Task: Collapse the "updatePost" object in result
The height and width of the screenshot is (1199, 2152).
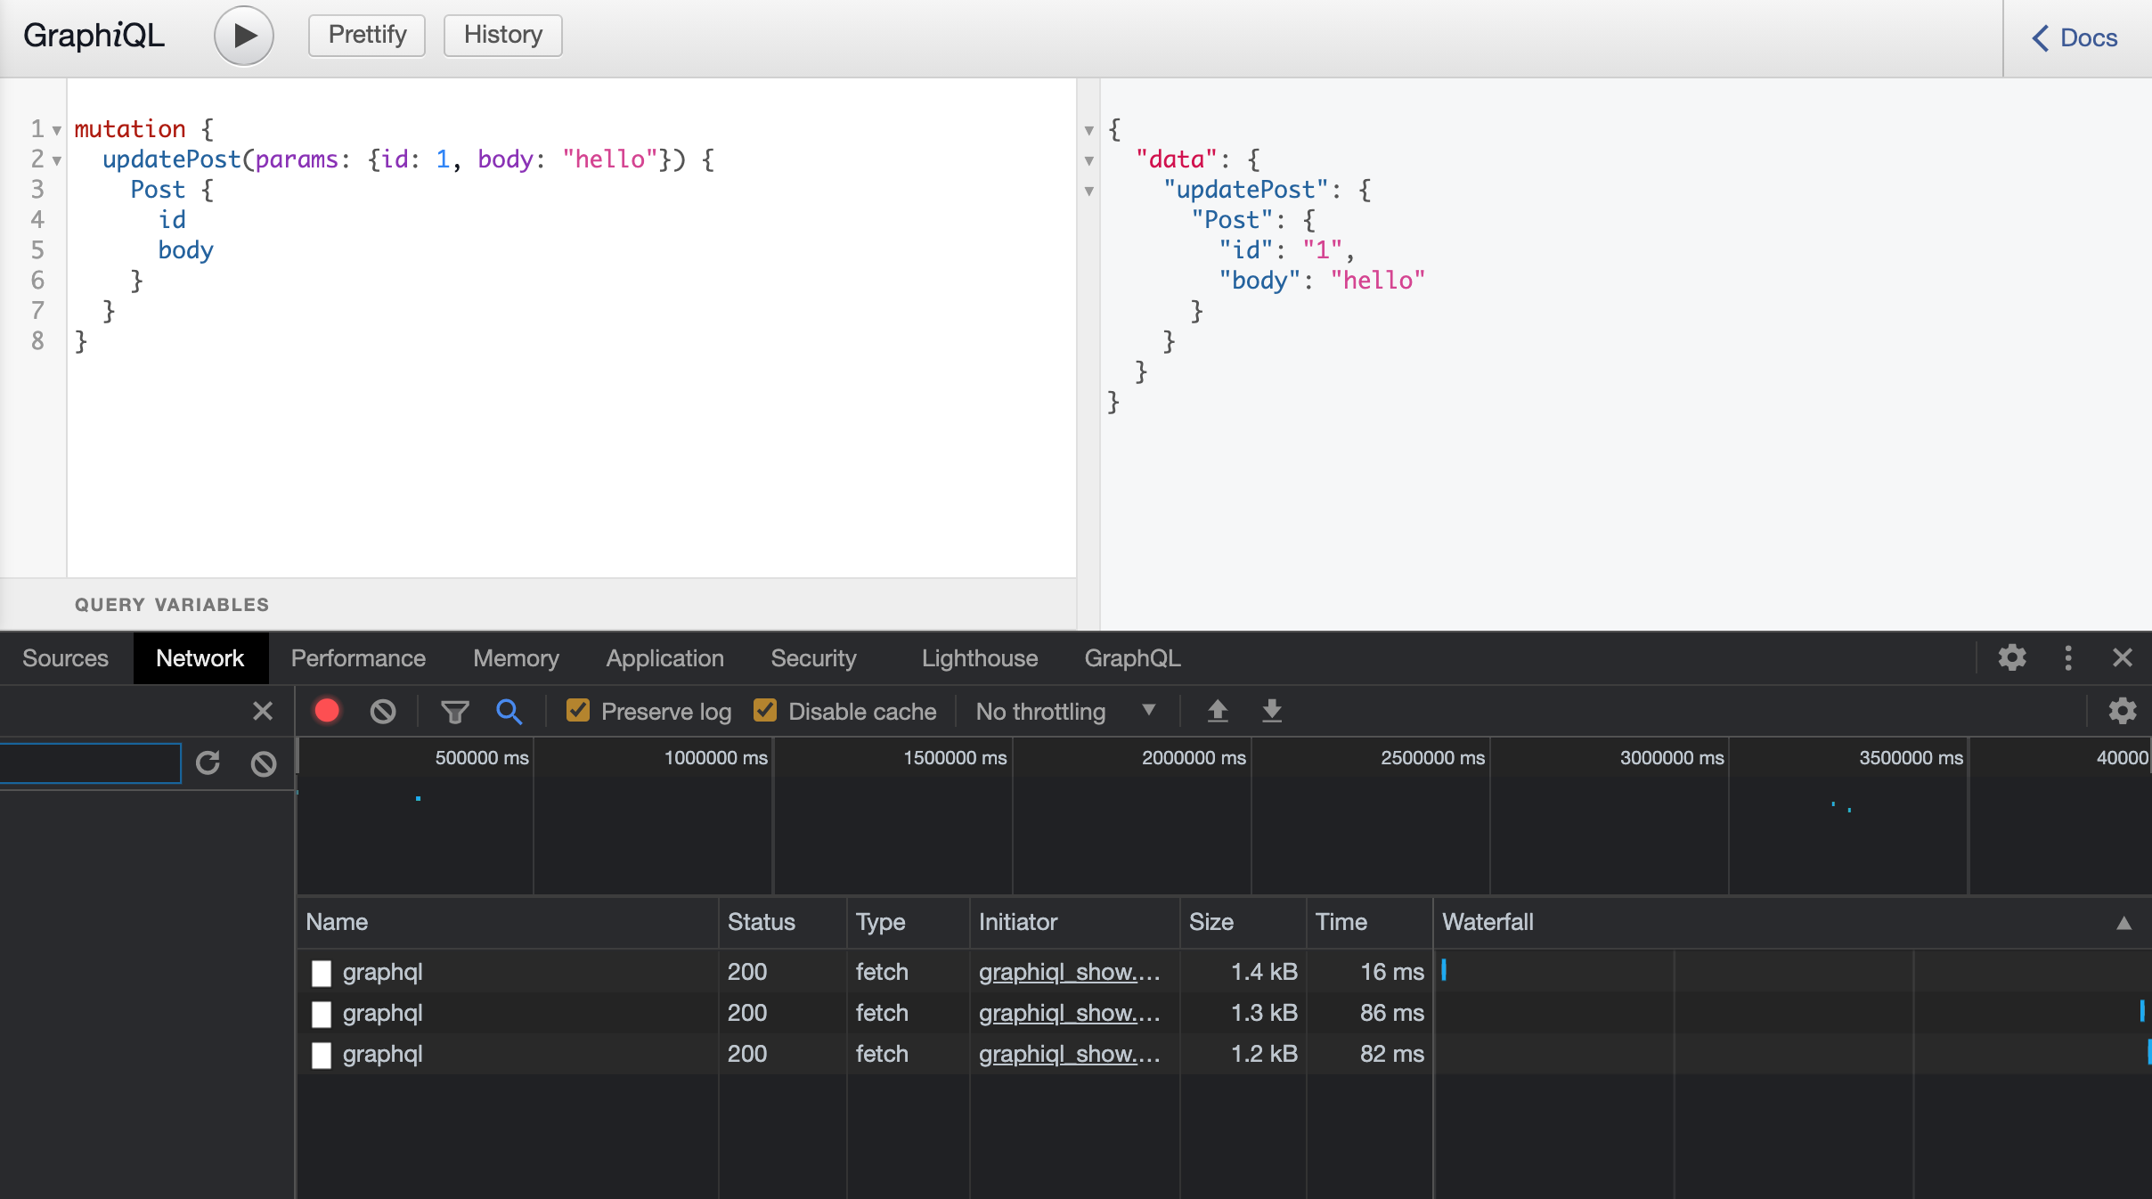Action: 1089,192
